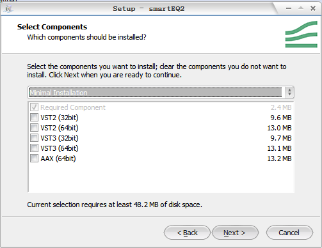This screenshot has width=322, height=248.
Task: Click the VST3 (64bit) label text
Action: 60,148
